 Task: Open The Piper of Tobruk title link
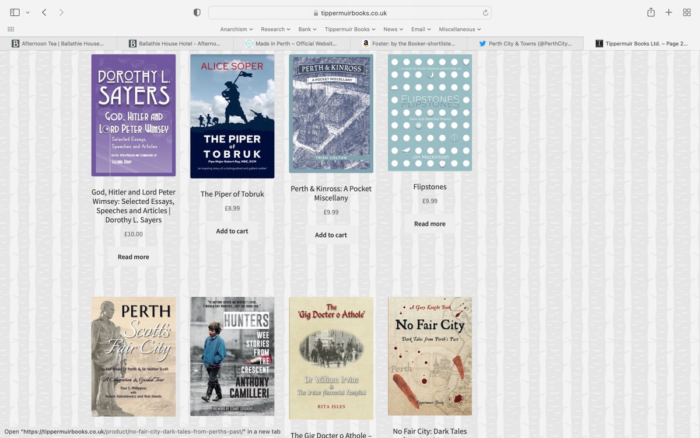[232, 194]
